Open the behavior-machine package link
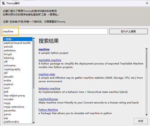 pos(49,88)
